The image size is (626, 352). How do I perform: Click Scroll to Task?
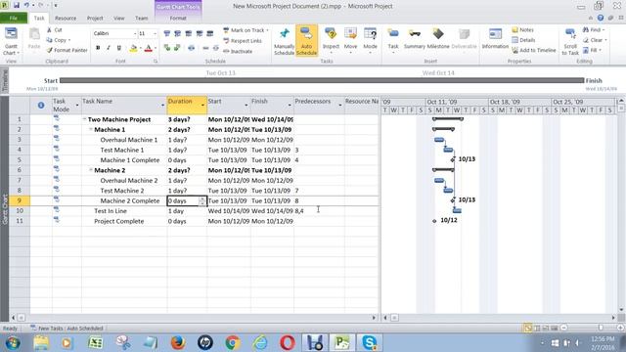tap(570, 41)
